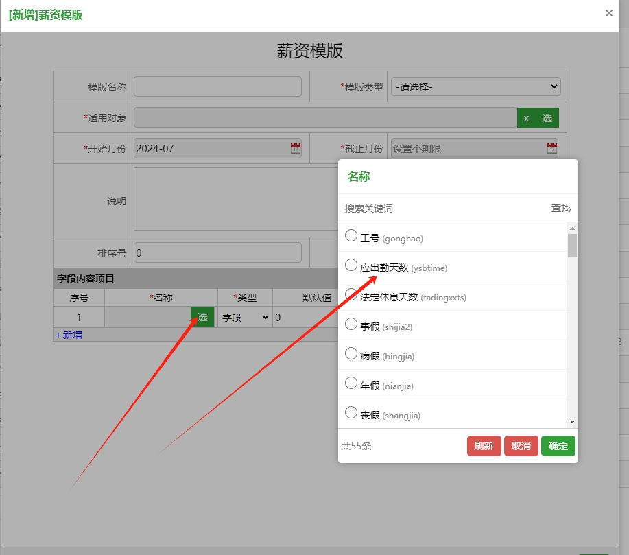Viewport: 629px width, 555px height.
Task: Click scrollbar up arrow in 名称 list
Action: (572, 228)
